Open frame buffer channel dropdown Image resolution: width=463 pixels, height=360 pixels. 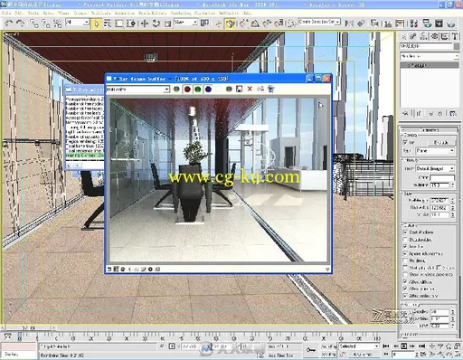pos(137,90)
